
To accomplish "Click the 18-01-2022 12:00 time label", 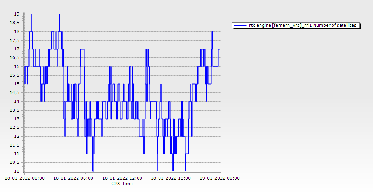I will click(x=122, y=178).
